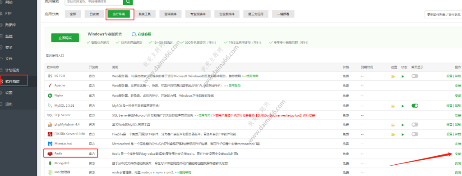This screenshot has width=462, height=176.
Task: Click the 在线客服 chat bubble icon
Action: [134, 34]
